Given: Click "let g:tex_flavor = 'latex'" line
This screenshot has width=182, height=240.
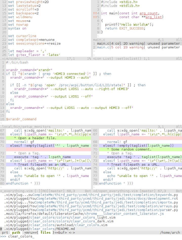Looking at the screenshot, I should tap(34, 55).
